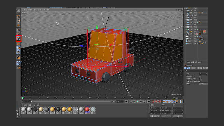Select the 车身 object in object tree
The height and width of the screenshot is (126, 224).
click(191, 32)
